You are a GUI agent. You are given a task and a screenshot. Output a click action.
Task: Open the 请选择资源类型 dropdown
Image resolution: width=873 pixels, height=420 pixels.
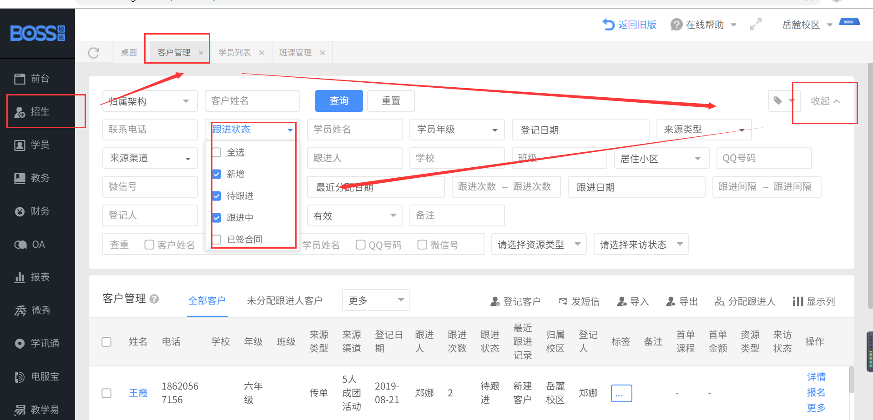(539, 245)
